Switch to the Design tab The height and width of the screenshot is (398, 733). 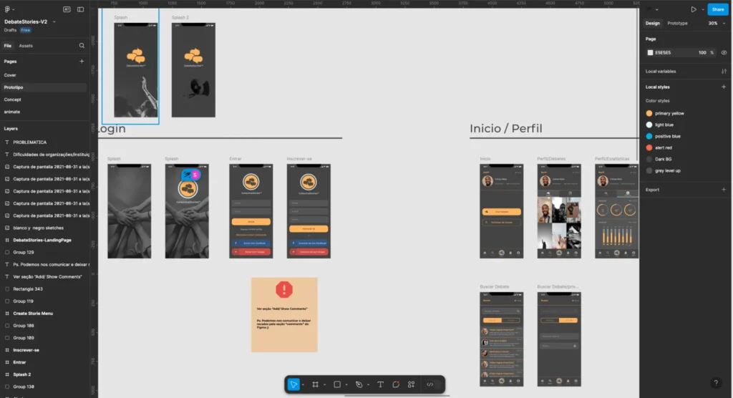(x=653, y=24)
